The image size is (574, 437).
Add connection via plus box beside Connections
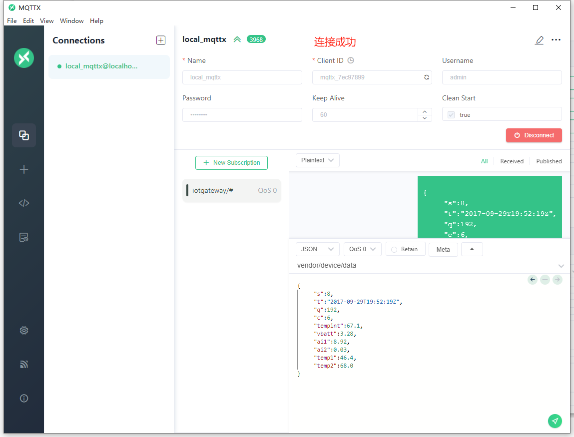click(161, 40)
